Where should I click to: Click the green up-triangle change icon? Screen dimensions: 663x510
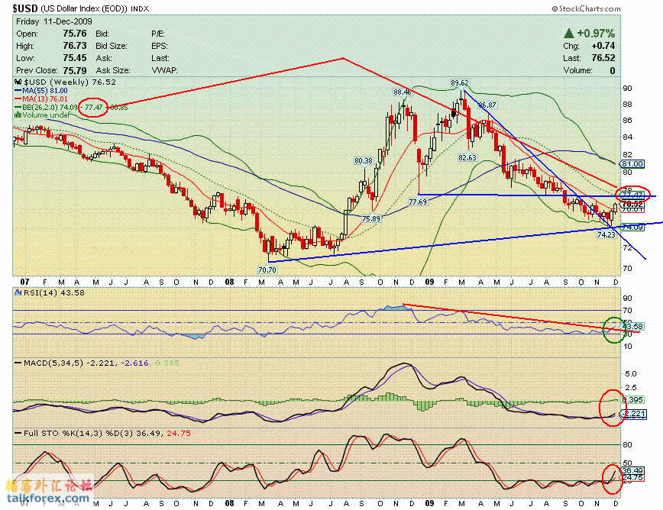569,33
